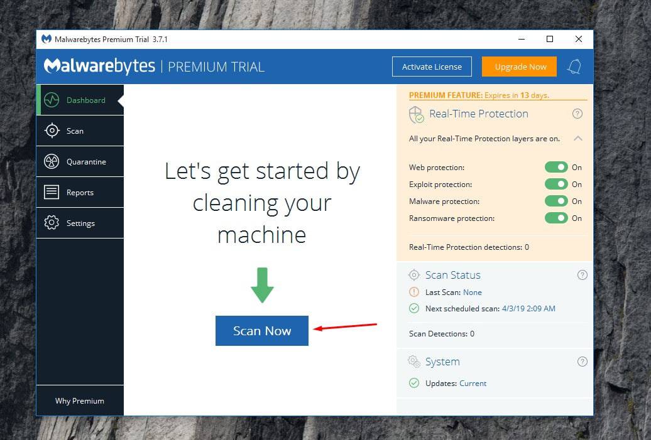The height and width of the screenshot is (440, 651).
Task: Click the Activate License button
Action: coord(432,67)
